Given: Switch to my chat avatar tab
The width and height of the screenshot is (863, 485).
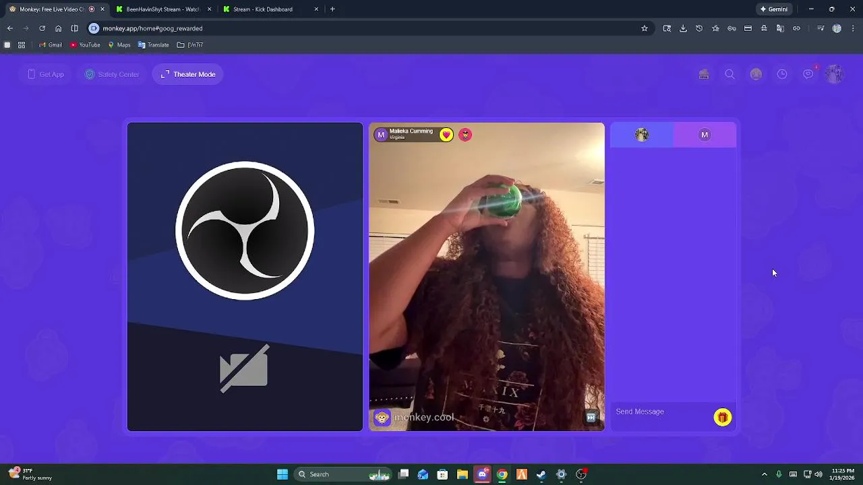Looking at the screenshot, I should tap(642, 135).
